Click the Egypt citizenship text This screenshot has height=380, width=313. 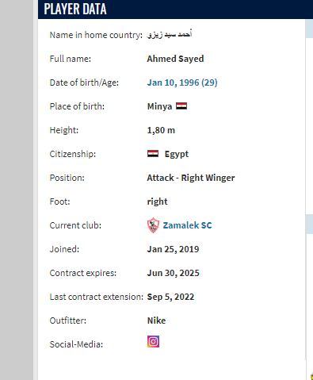tap(177, 154)
